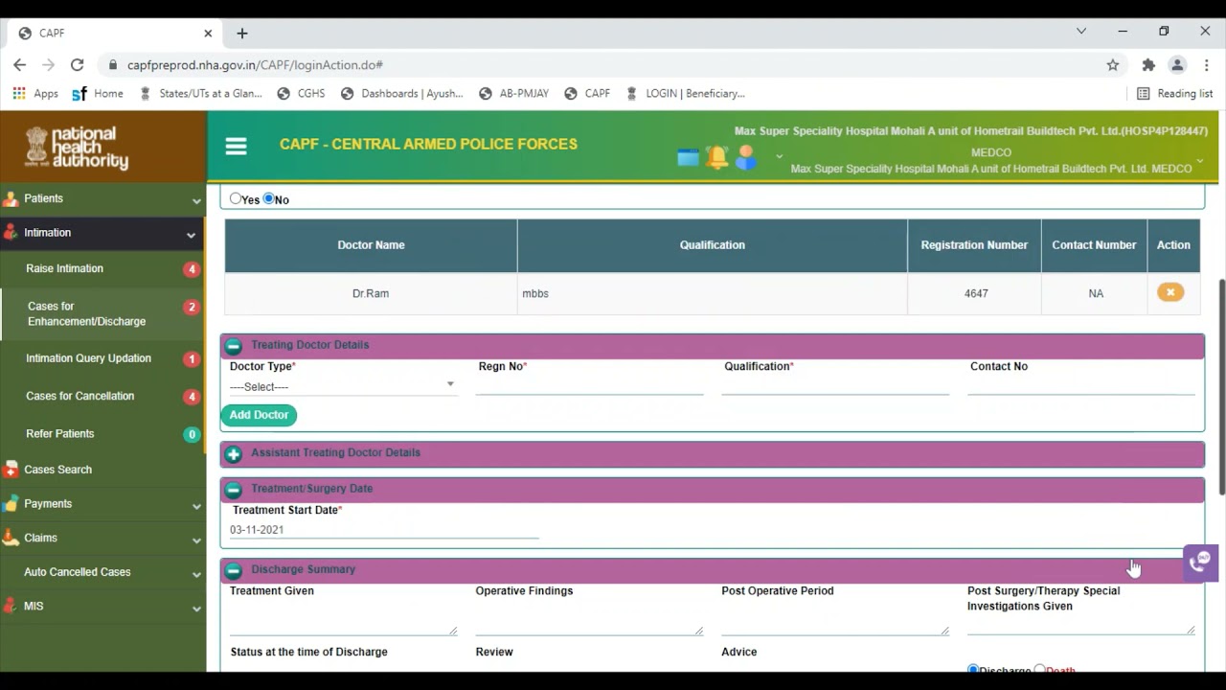Bookmark this page with star icon
The height and width of the screenshot is (690, 1226).
[x=1112, y=65]
